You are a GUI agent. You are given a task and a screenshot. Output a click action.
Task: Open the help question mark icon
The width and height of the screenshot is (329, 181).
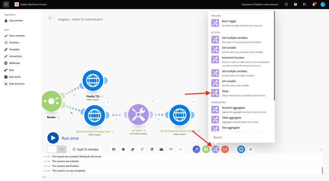click(x=295, y=4)
